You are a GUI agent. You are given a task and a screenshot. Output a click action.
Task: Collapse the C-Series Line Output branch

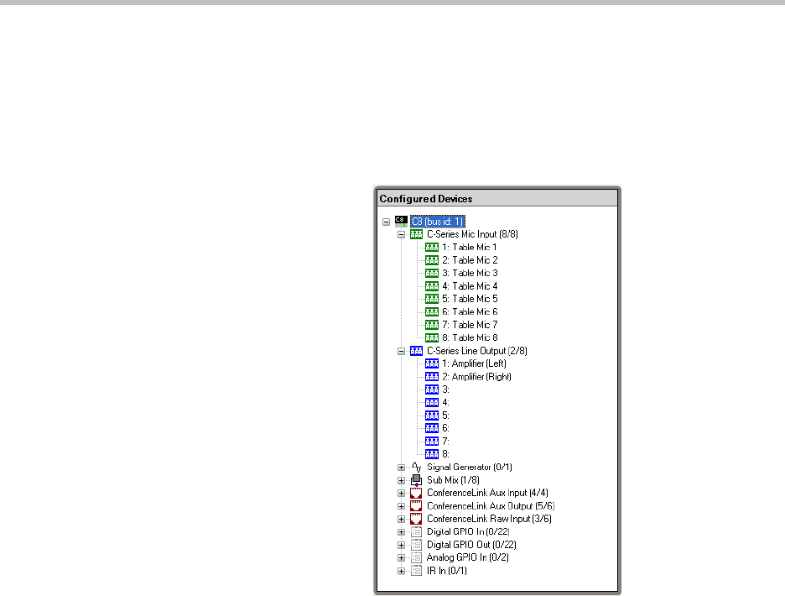(x=401, y=351)
